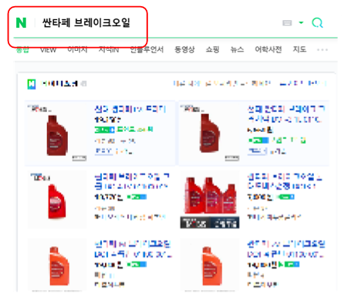Select the 뉴스 tab

pyautogui.click(x=237, y=49)
